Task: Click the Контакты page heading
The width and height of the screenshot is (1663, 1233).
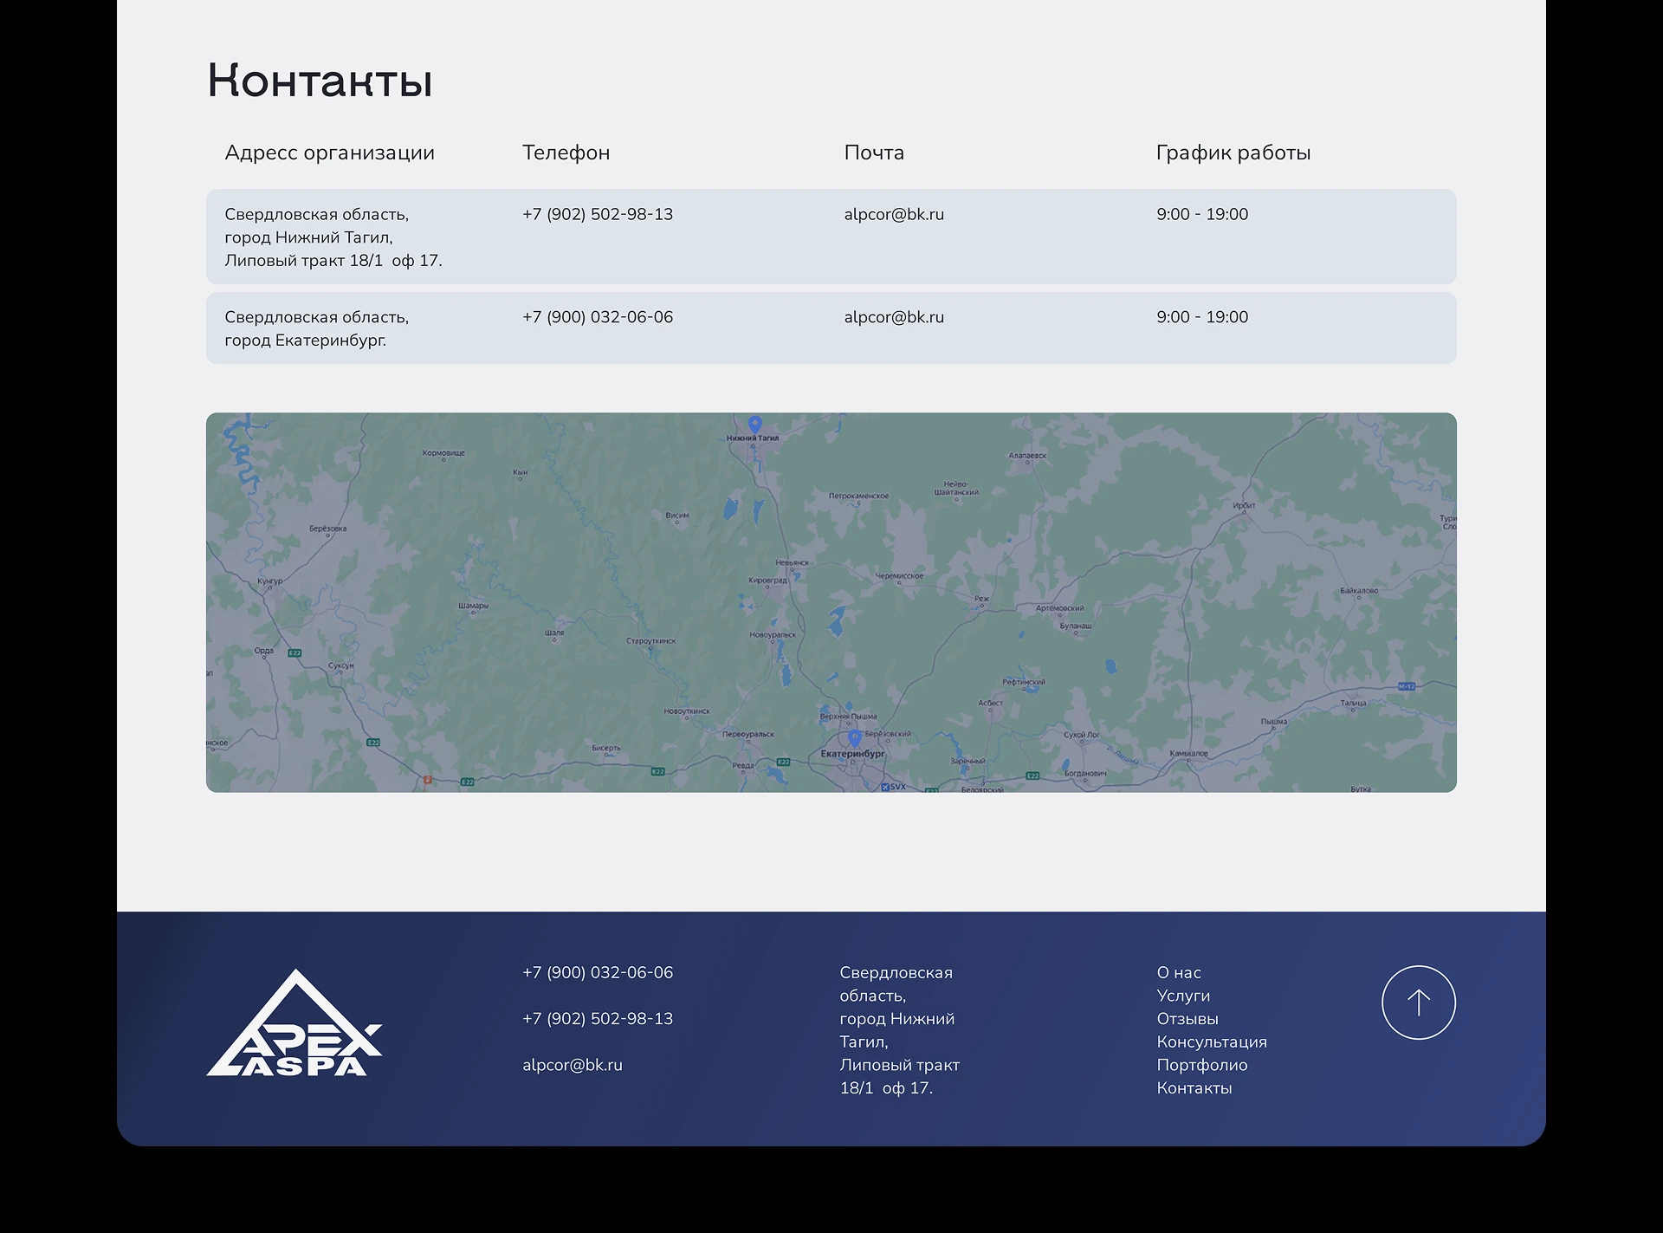Action: 319,81
